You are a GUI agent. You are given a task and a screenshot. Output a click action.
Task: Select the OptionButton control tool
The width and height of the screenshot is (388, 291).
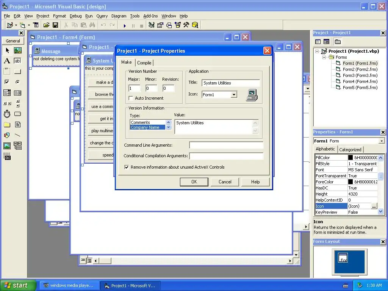coord(17,82)
